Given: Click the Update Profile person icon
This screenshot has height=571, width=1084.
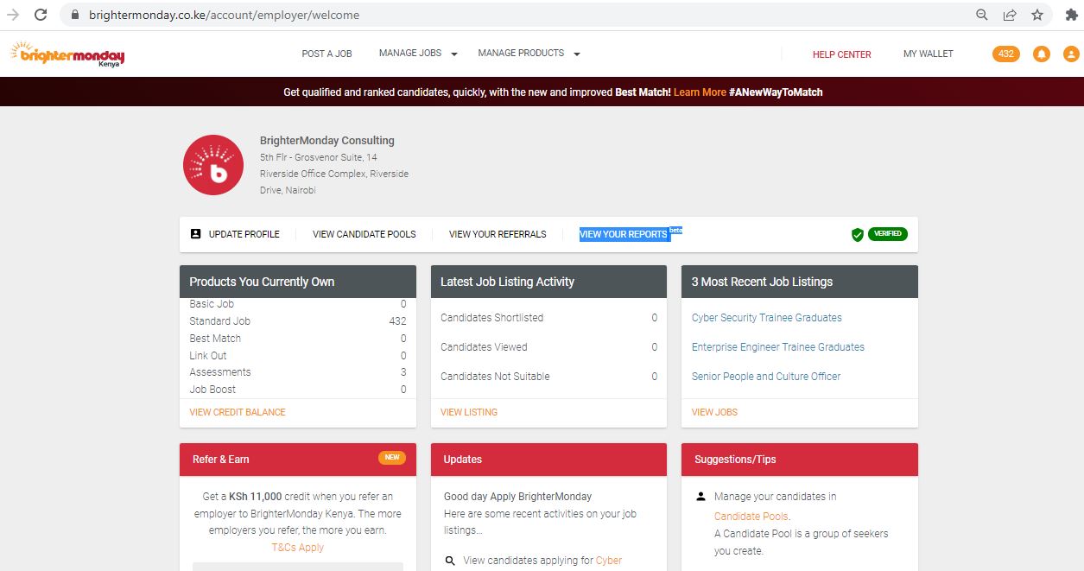Looking at the screenshot, I should (x=195, y=234).
